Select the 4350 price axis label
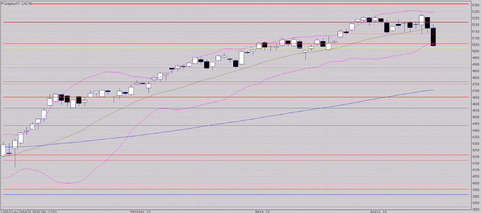Screen dimensions: 482x213 pyautogui.click(x=475, y=137)
